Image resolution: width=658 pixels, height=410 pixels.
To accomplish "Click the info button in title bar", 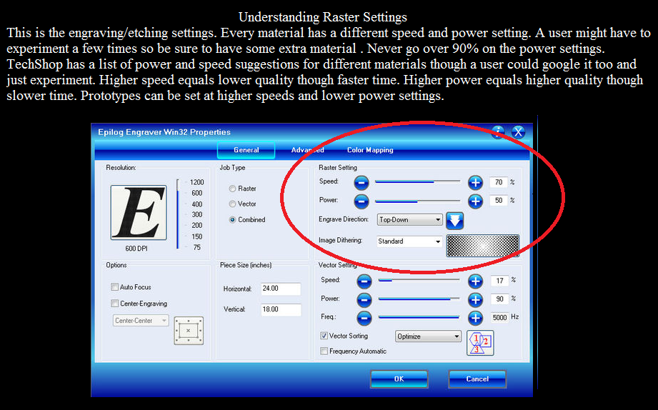I will pyautogui.click(x=498, y=132).
